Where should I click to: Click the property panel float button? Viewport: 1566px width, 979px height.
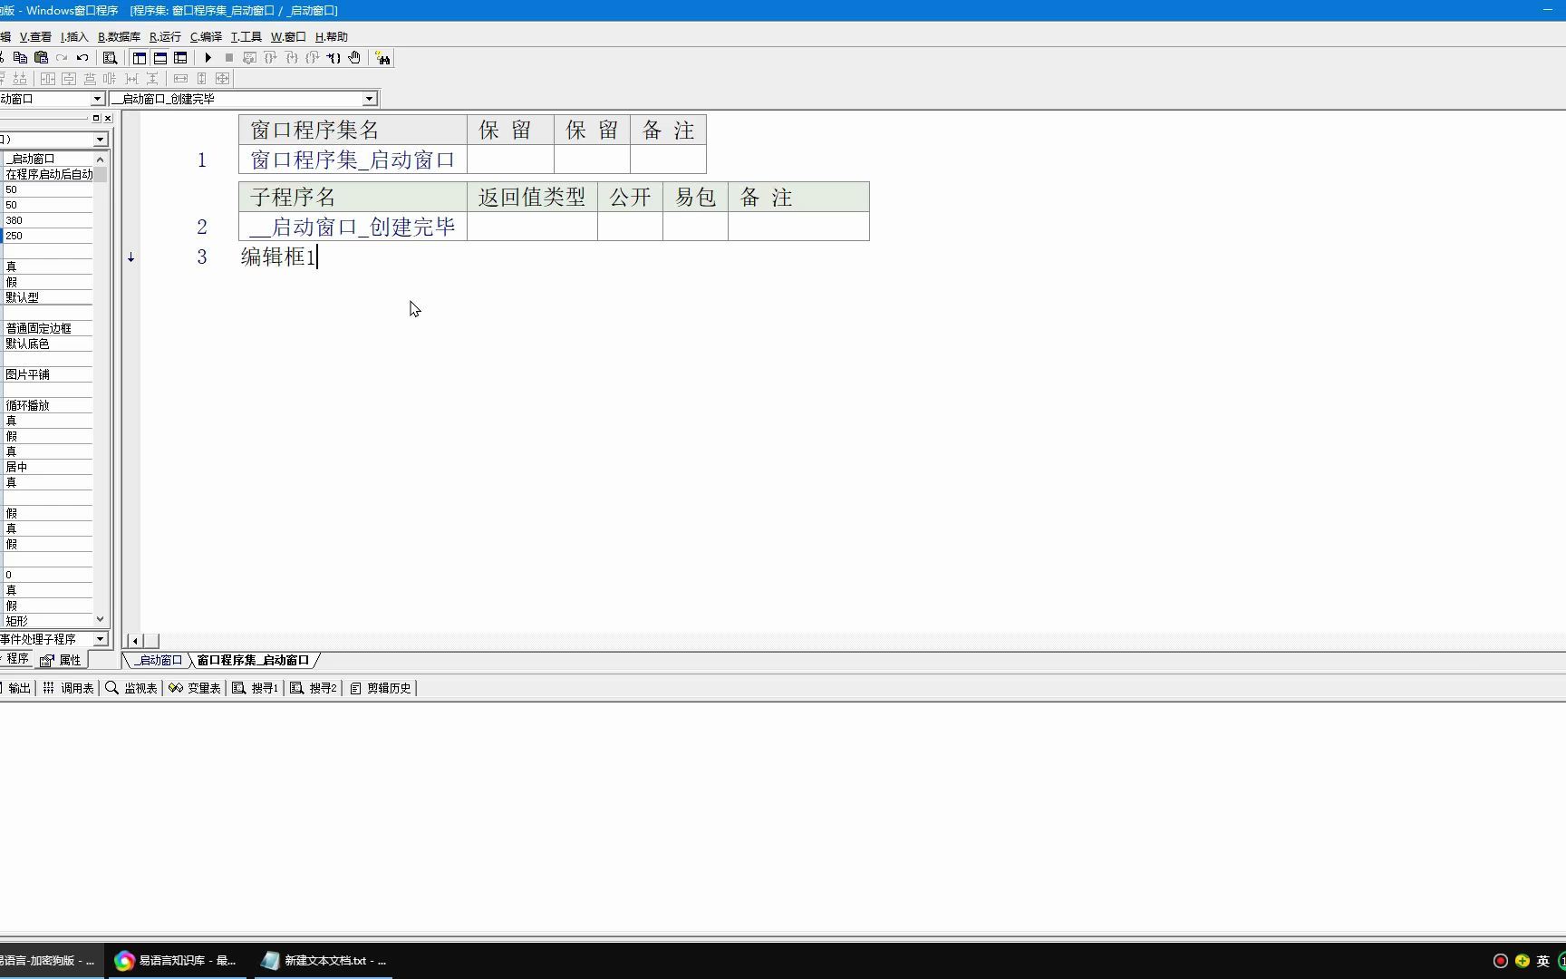[x=96, y=118]
